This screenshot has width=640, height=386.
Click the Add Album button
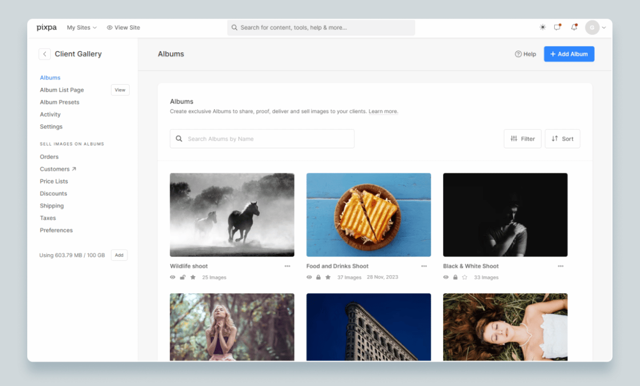(x=569, y=54)
